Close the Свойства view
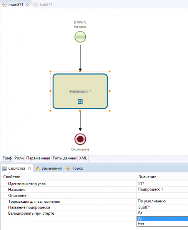Viewport: 188px width, 230px height. [30, 168]
